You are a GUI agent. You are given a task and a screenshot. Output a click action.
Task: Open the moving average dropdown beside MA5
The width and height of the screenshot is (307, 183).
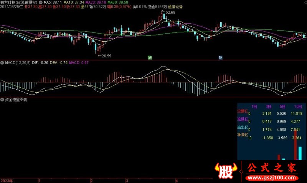click(x=41, y=2)
